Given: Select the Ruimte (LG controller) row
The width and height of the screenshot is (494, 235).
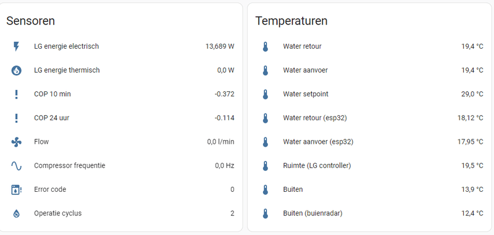Looking at the screenshot, I should 369,166.
